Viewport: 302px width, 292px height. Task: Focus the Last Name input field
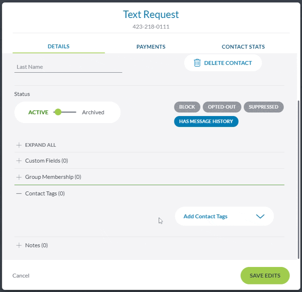[x=68, y=67]
